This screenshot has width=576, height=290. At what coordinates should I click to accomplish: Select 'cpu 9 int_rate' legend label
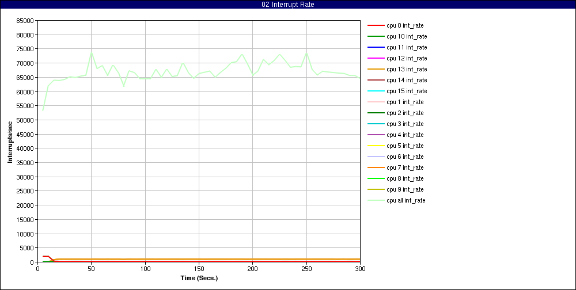coord(405,189)
